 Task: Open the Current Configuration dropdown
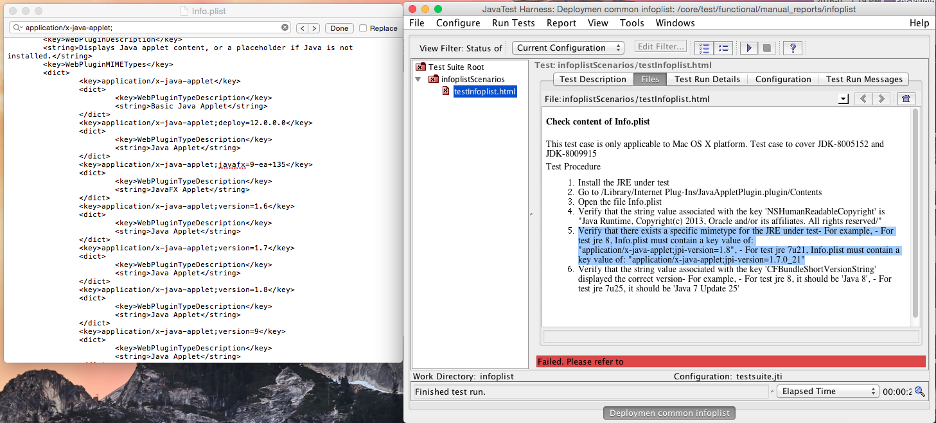click(x=568, y=48)
